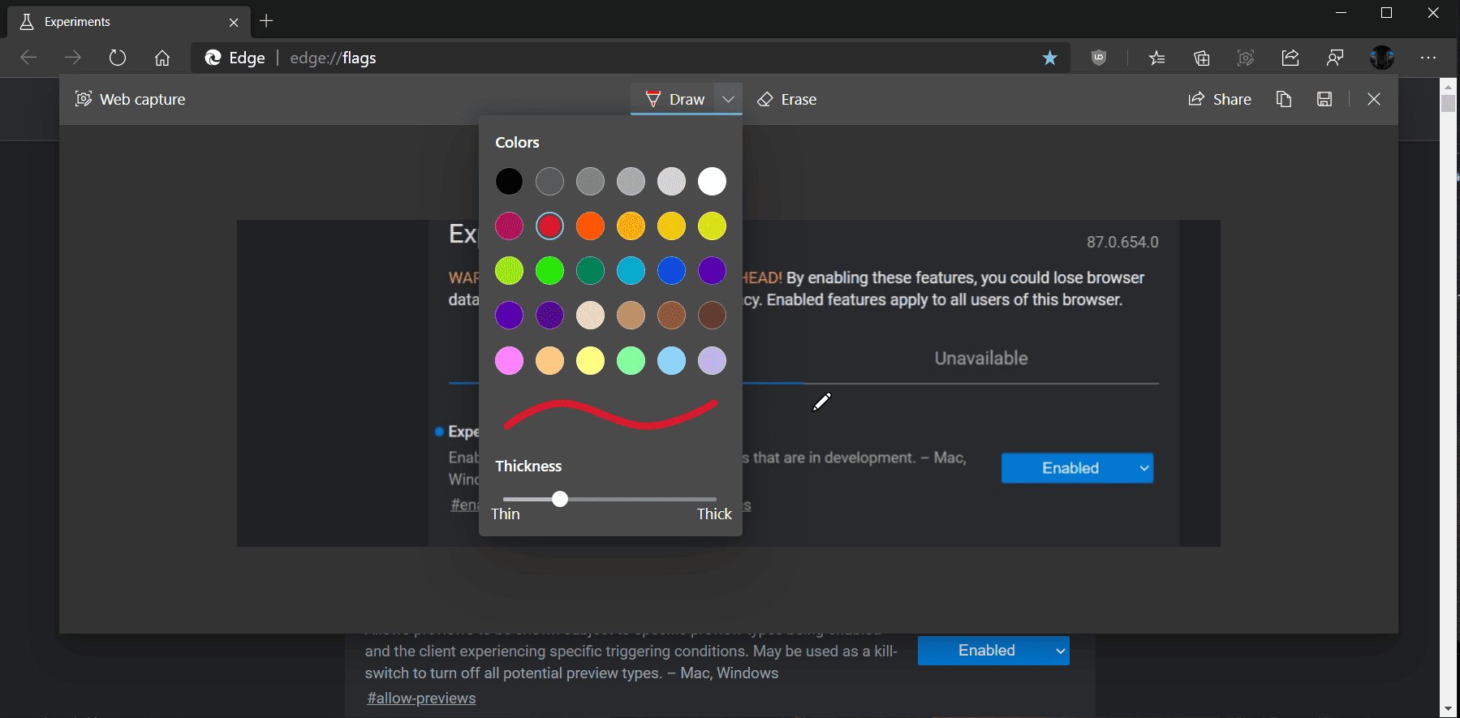Switch to the Unavailable tab
The width and height of the screenshot is (1460, 718).
pyautogui.click(x=980, y=358)
